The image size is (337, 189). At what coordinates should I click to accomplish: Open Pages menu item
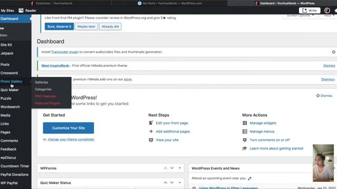(15, 132)
